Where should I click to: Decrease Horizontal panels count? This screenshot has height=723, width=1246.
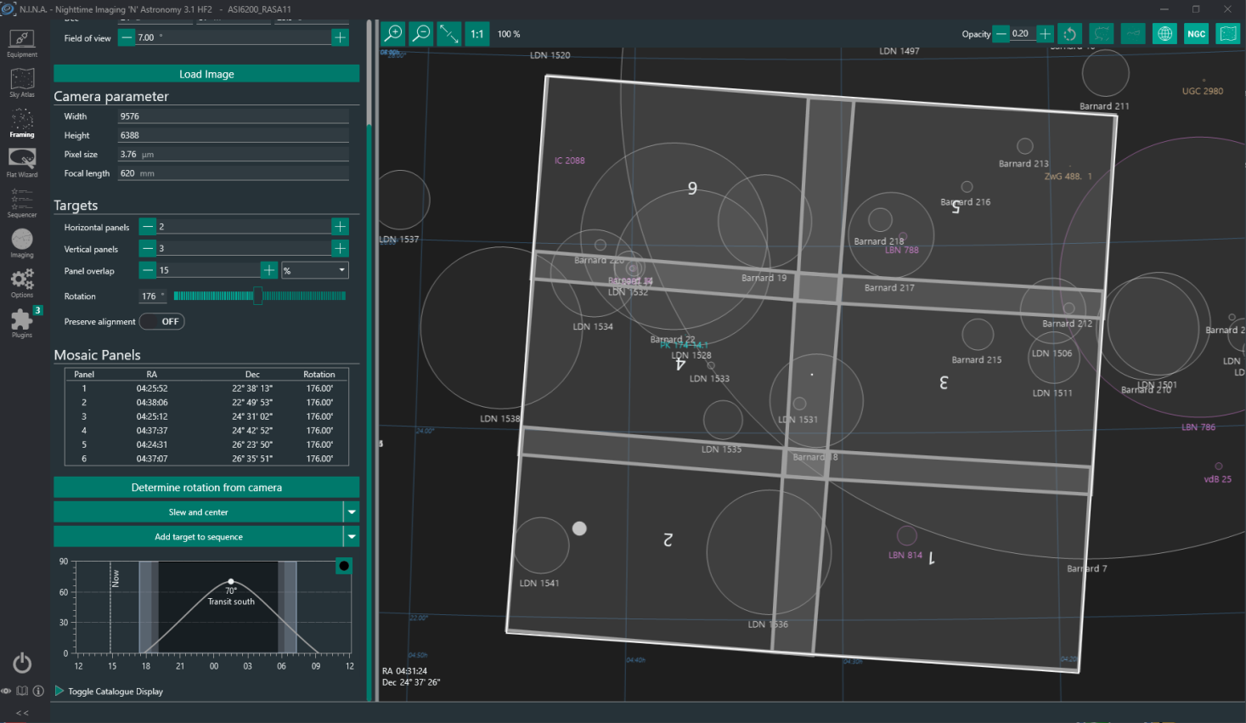point(148,227)
